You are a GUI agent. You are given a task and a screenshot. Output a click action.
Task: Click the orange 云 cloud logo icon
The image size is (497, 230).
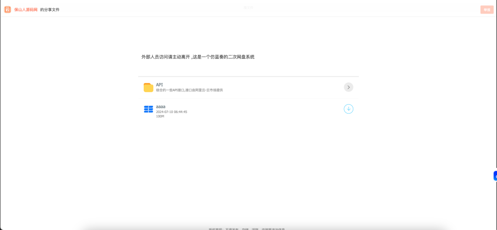click(7, 10)
